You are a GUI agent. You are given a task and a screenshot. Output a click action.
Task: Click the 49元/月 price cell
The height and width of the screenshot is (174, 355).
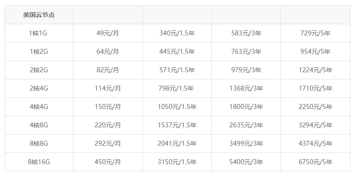pos(108,33)
